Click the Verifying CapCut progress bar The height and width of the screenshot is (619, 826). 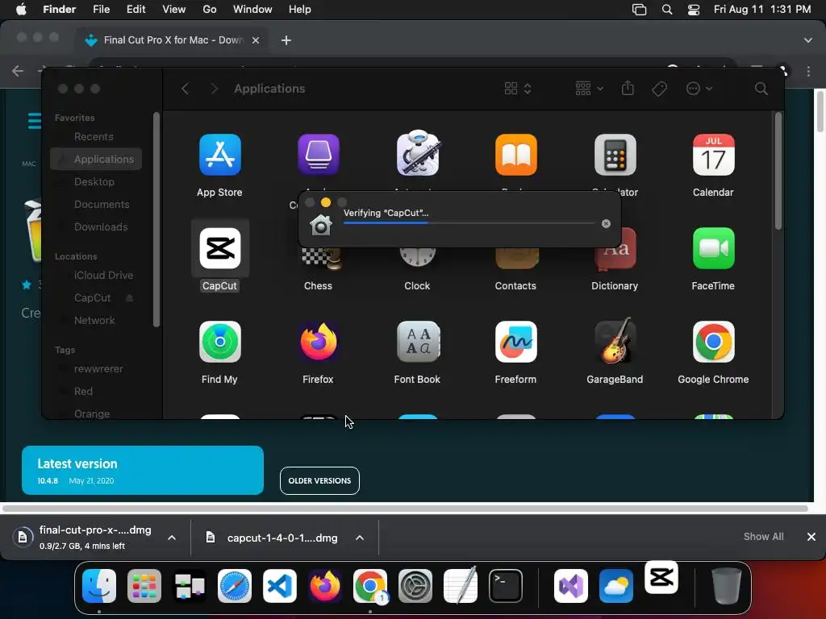[x=469, y=223]
